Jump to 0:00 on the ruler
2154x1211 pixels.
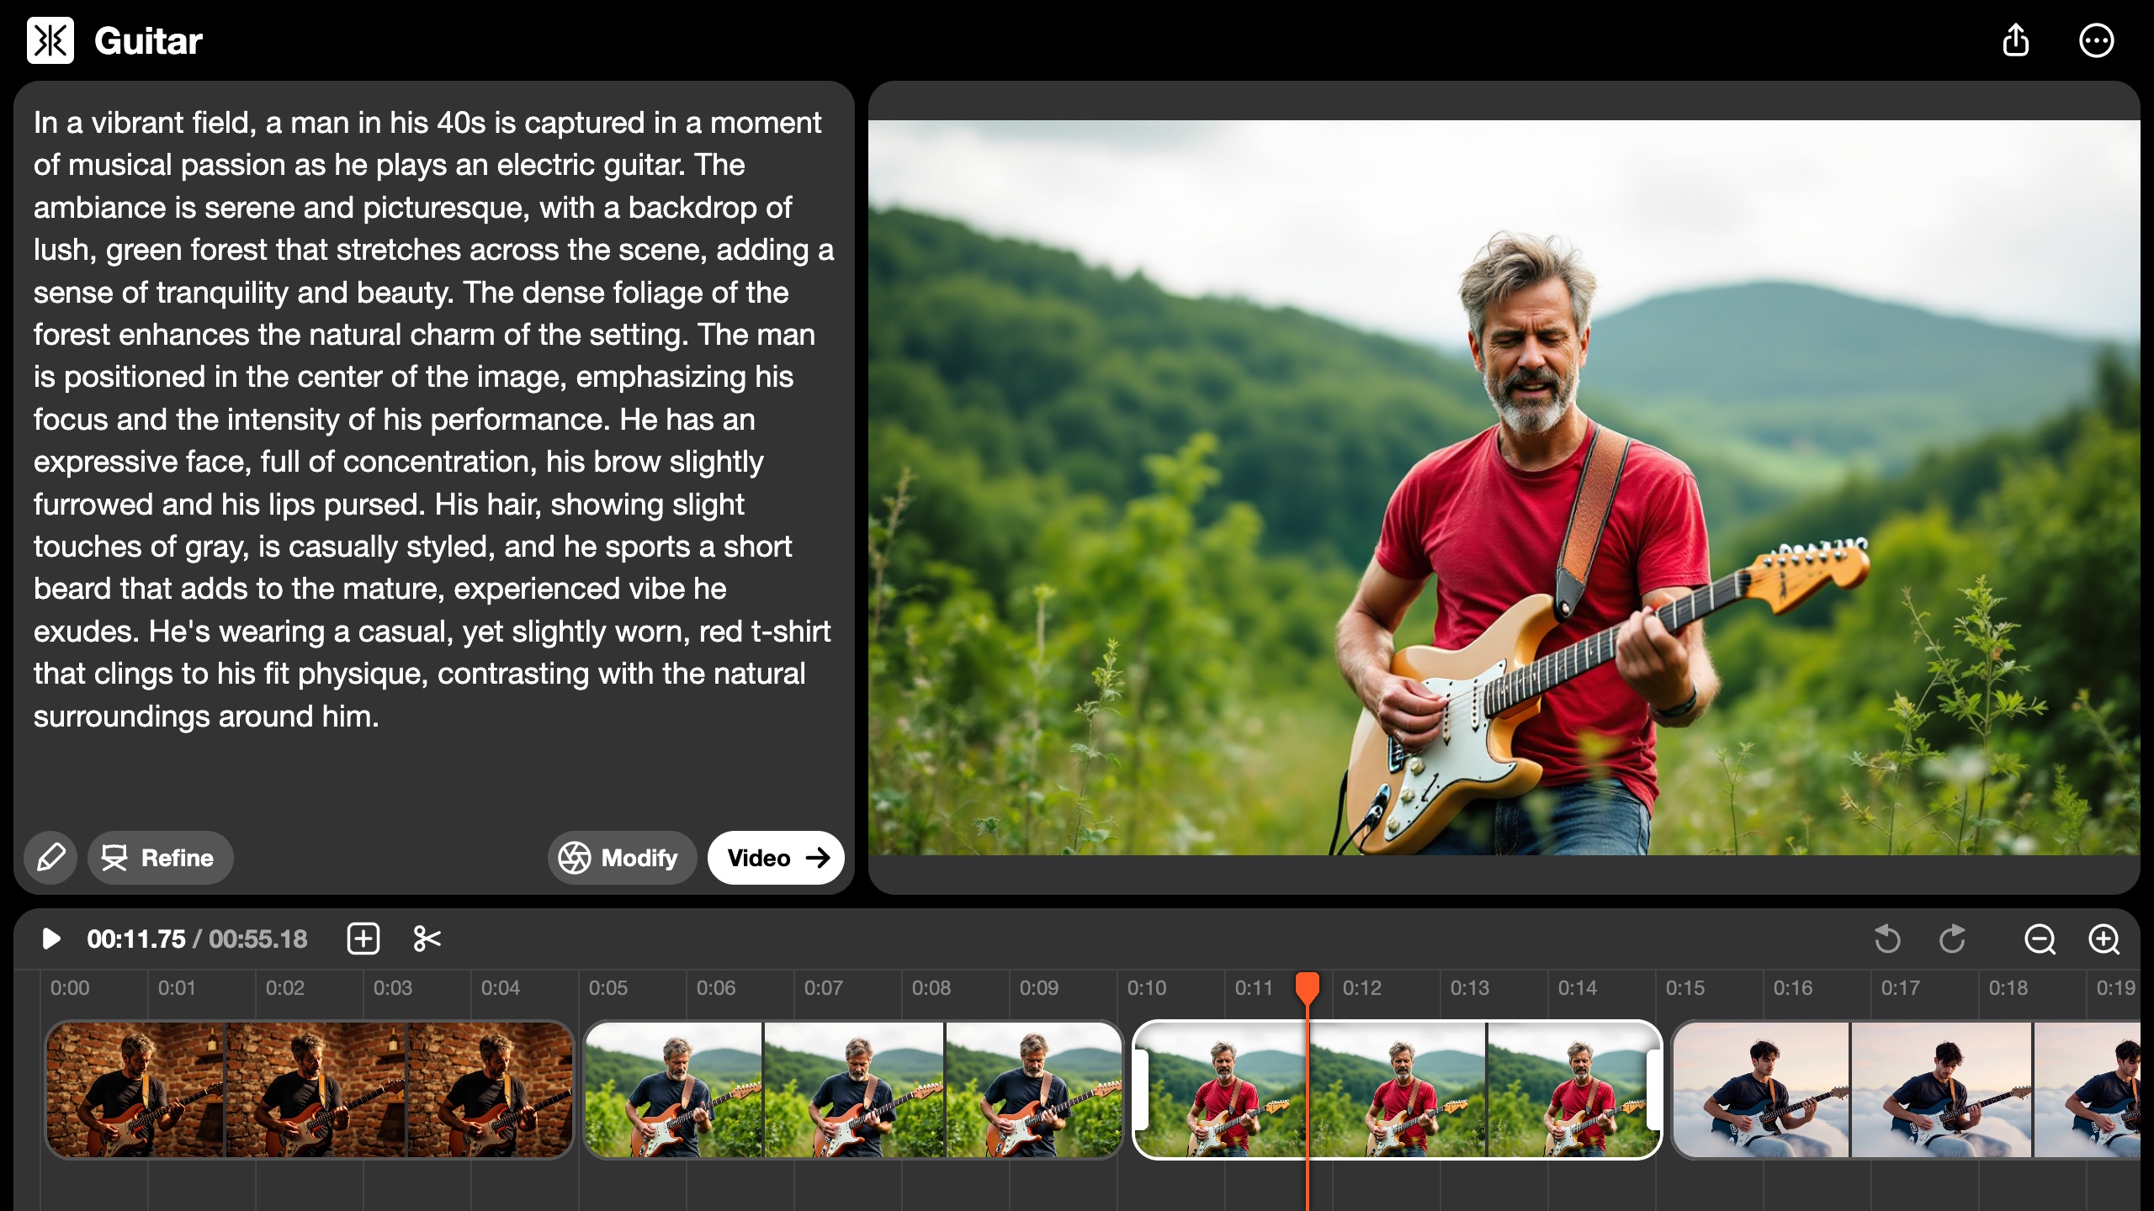(x=70, y=987)
